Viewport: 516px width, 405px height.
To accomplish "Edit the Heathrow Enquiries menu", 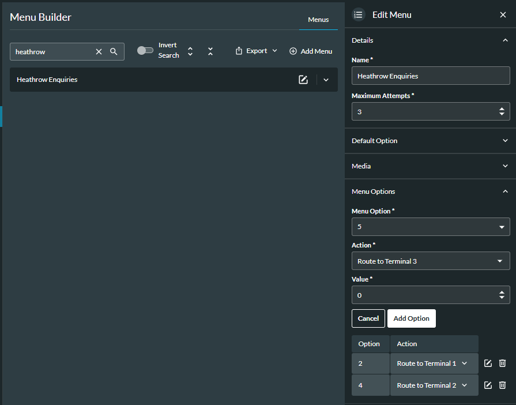I will (x=303, y=80).
